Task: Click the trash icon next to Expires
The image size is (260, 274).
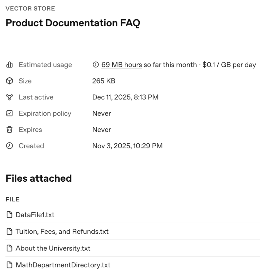Action: (x=9, y=130)
